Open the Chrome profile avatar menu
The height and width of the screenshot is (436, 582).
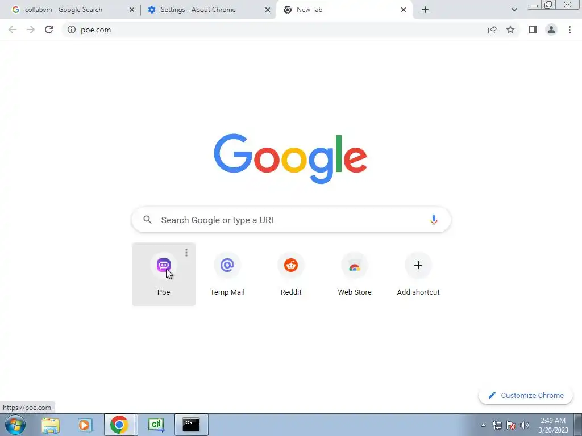point(551,30)
